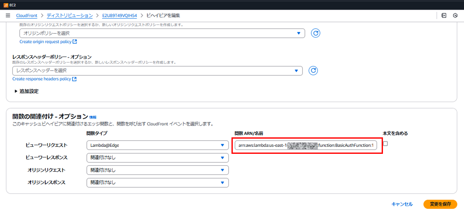Open distribution E2U89T49VQIH54 breadcrumb
The image size is (464, 212).
point(119,15)
